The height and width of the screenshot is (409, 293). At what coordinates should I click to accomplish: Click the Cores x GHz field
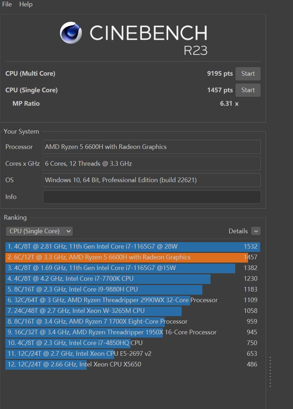click(x=152, y=164)
